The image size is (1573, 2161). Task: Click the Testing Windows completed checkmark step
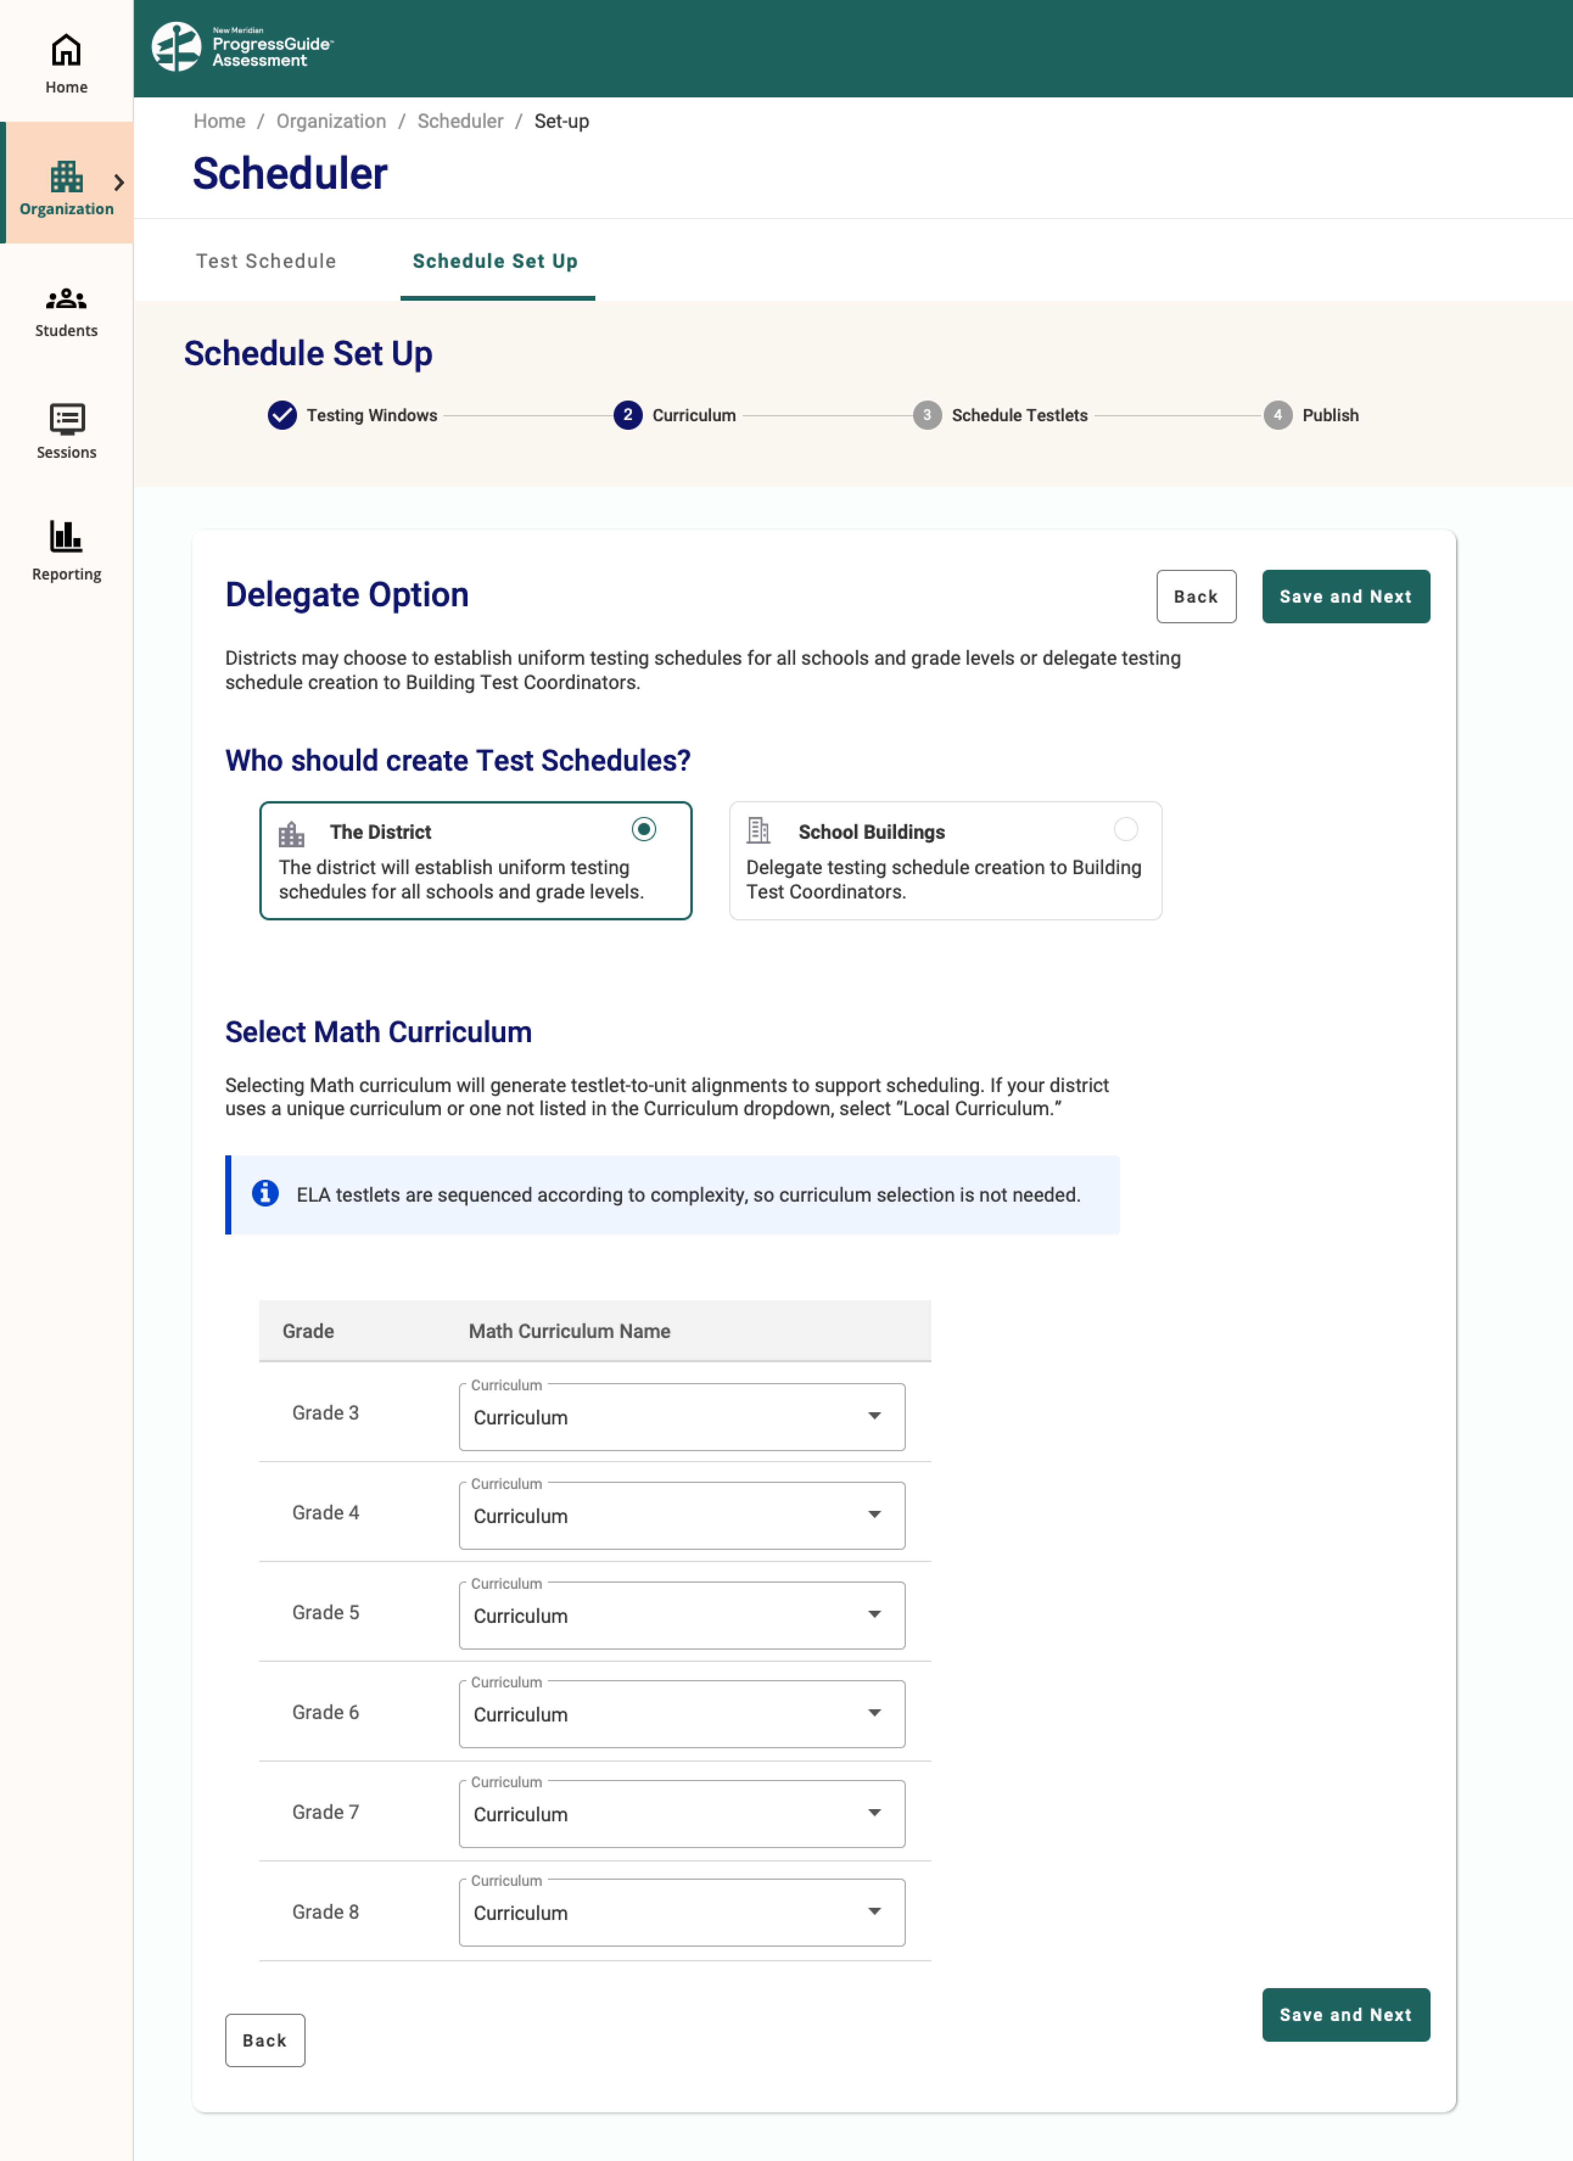pyautogui.click(x=282, y=416)
